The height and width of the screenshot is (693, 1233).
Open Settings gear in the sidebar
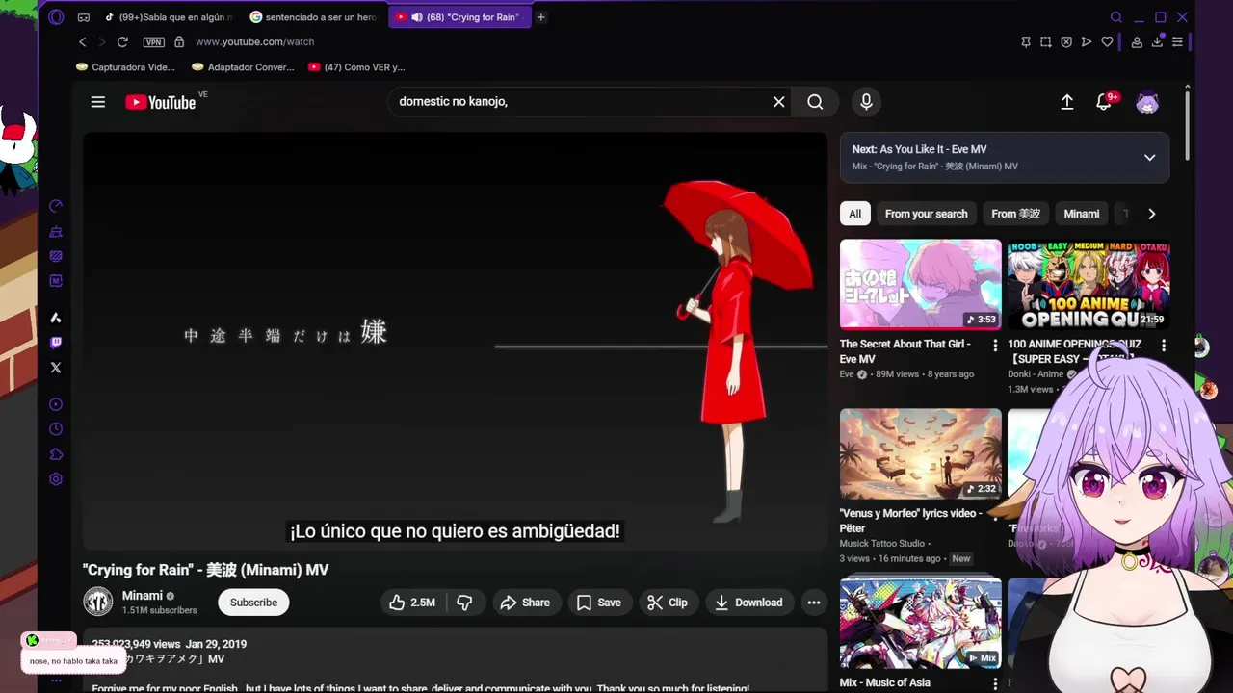[56, 479]
